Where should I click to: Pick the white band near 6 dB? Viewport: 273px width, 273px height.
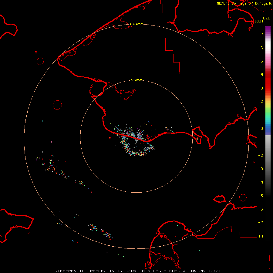click(x=268, y=47)
